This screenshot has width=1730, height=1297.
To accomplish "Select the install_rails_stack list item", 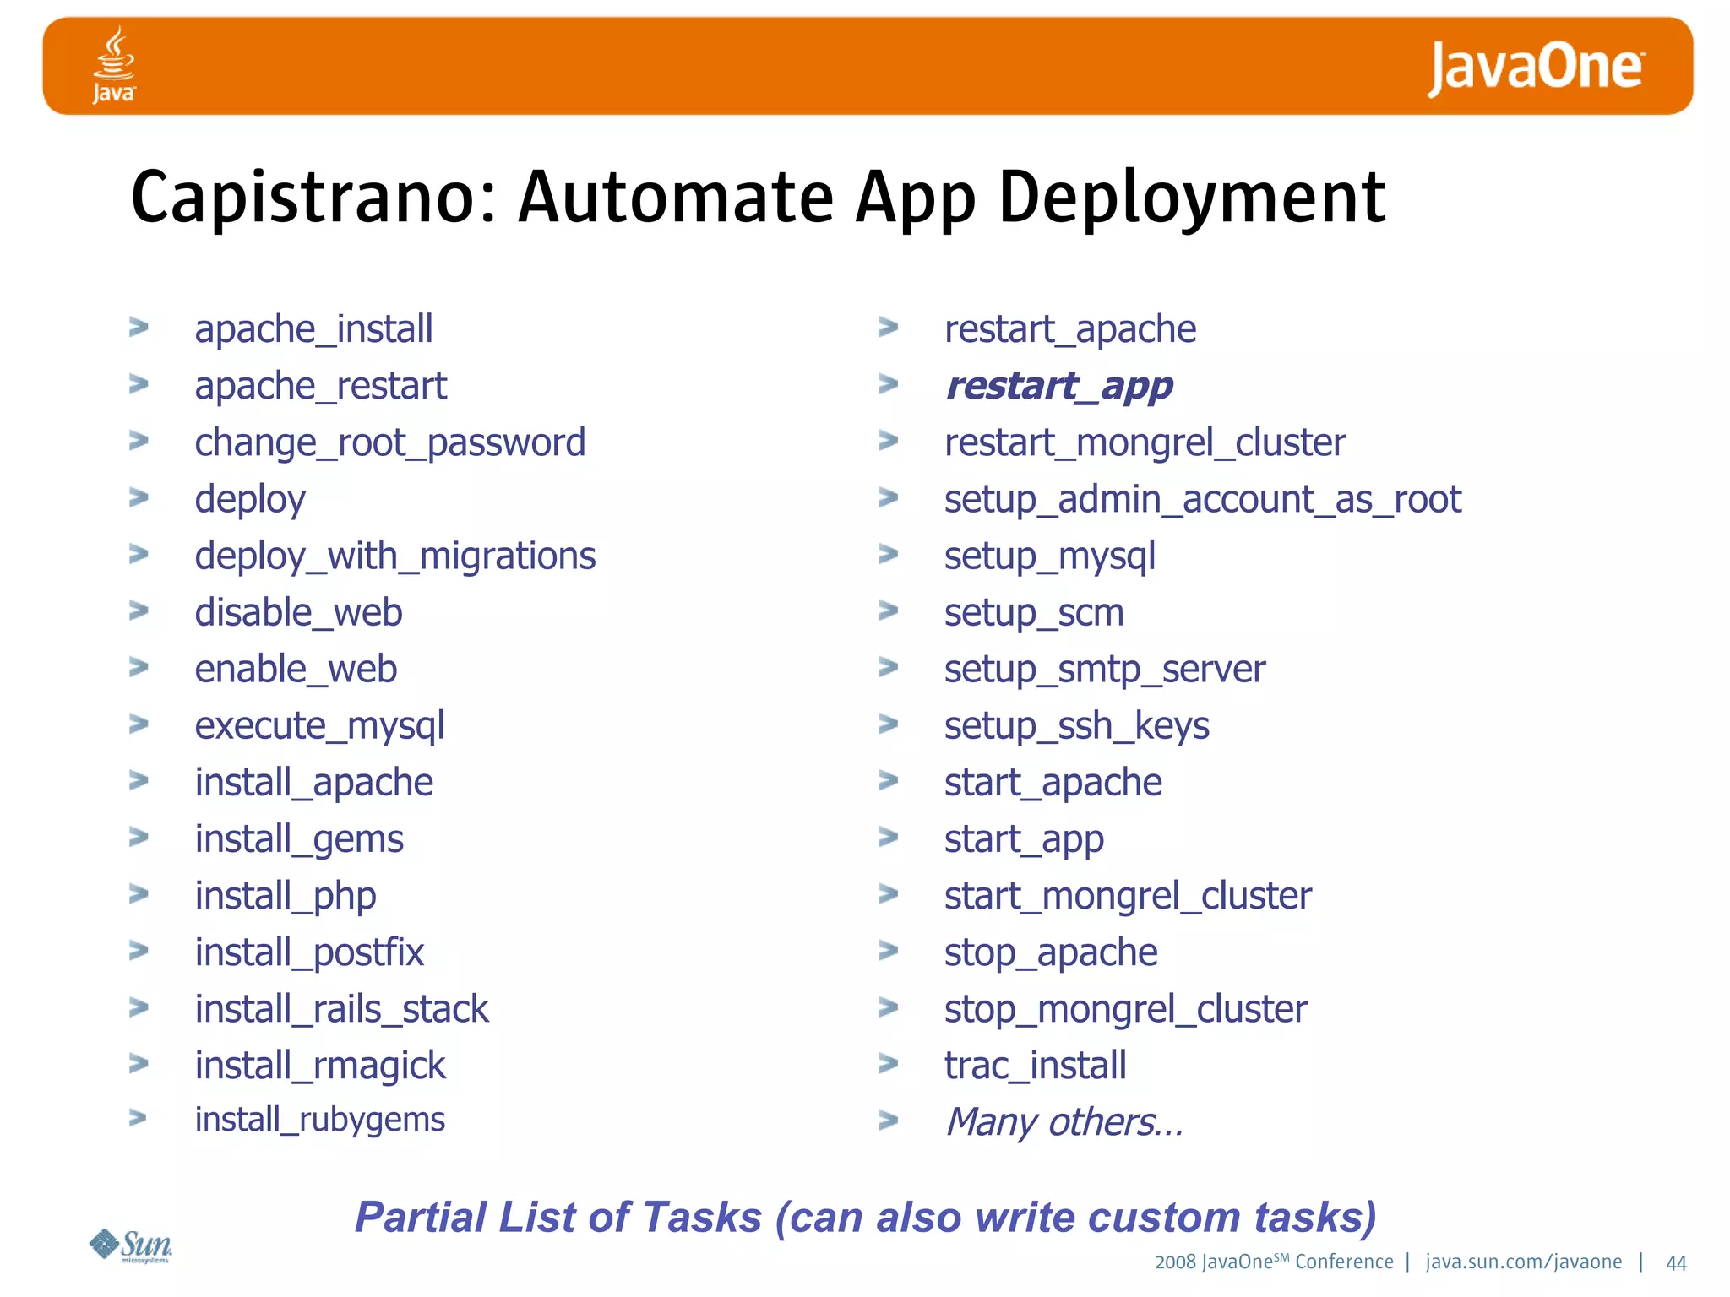I will (x=341, y=1009).
